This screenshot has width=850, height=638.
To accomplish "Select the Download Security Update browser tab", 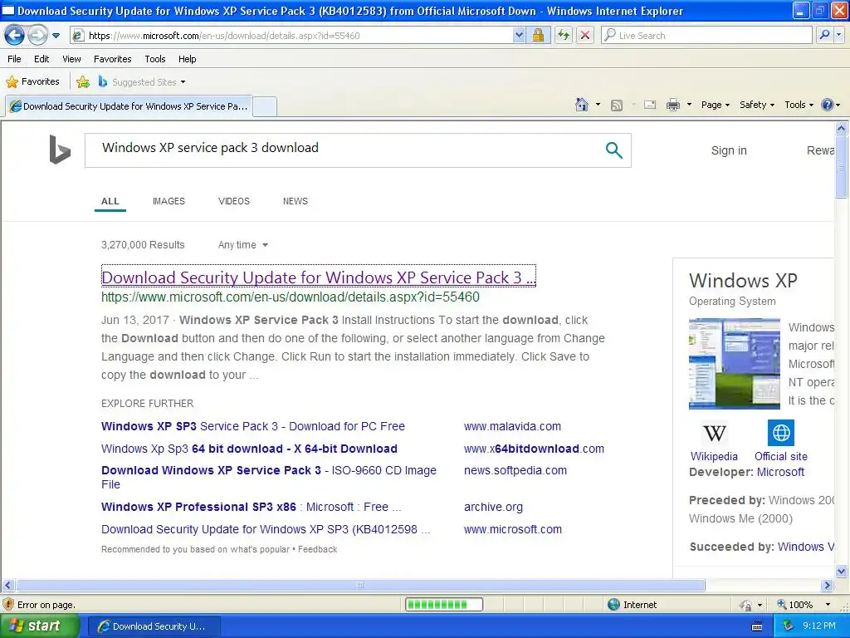I will [x=129, y=106].
